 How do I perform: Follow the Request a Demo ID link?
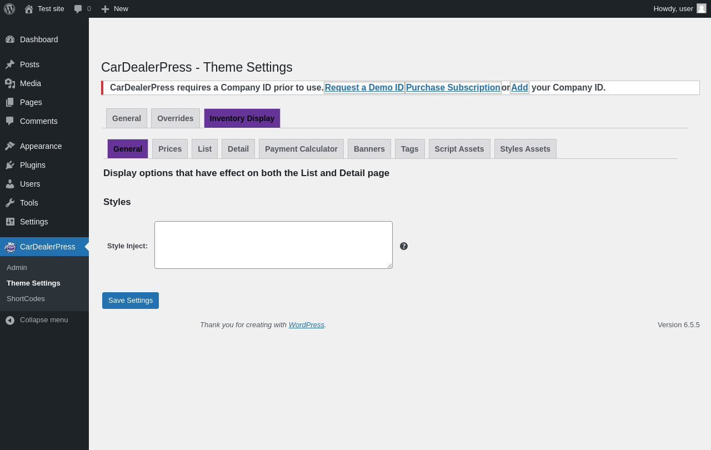pos(364,88)
